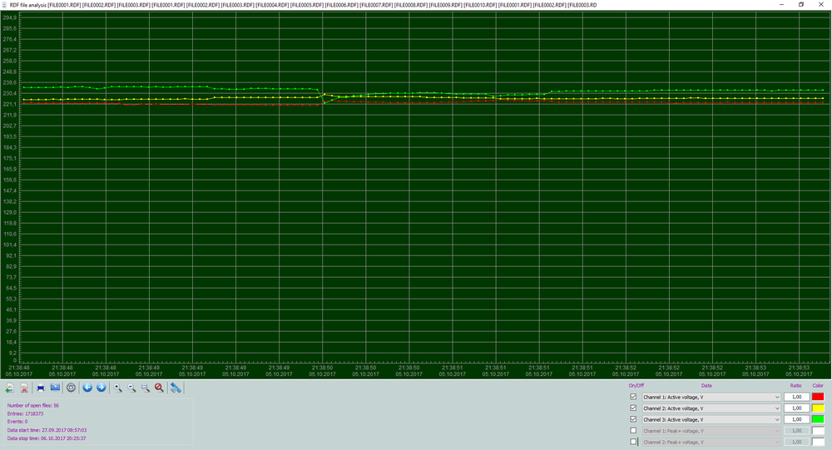Click the ratio field for Channel 2 Active voltage

click(796, 408)
